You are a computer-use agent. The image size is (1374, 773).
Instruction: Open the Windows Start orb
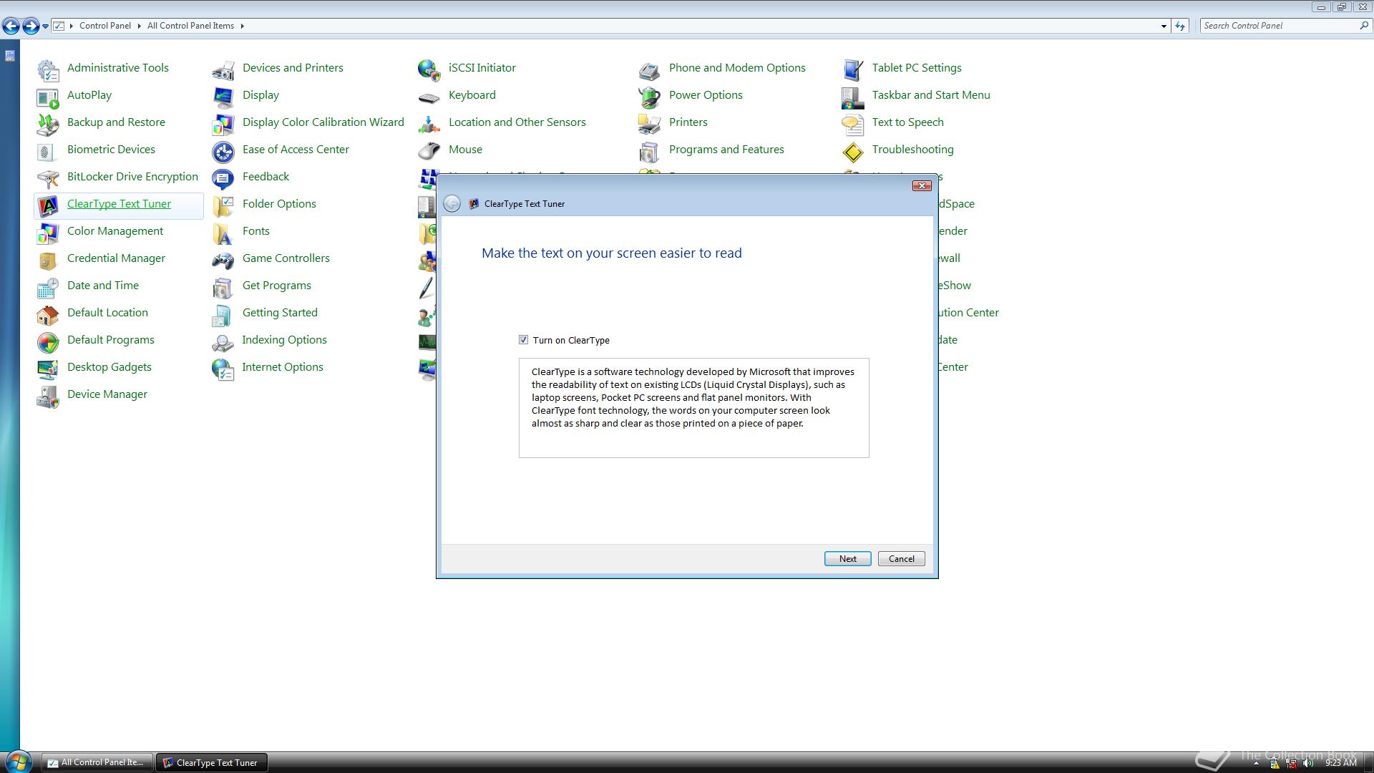(17, 762)
